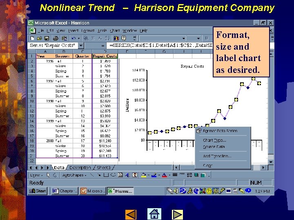Click the slide's previous arrow button
The height and width of the screenshot is (220, 294).
[131, 215]
